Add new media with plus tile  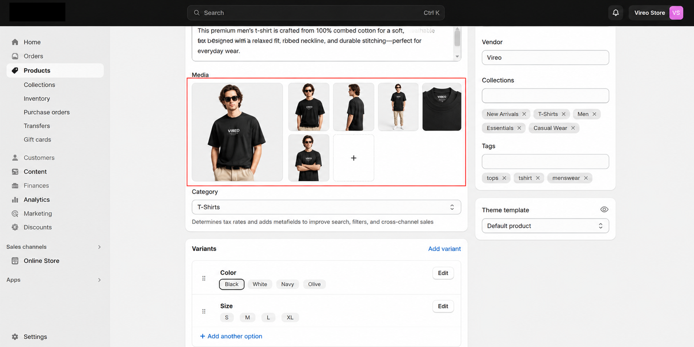(x=354, y=158)
